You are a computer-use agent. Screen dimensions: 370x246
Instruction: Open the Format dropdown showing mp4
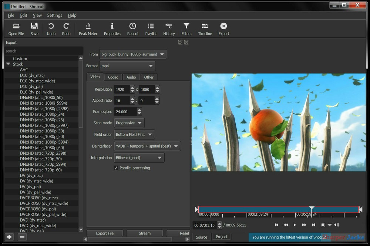[x=127, y=66]
